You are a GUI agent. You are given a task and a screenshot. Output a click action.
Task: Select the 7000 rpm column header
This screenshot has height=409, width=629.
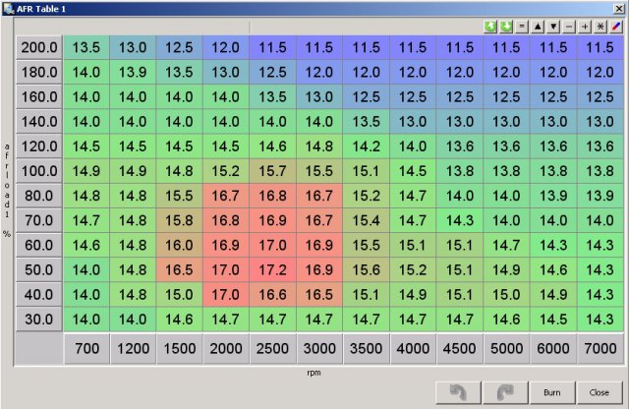tap(599, 349)
